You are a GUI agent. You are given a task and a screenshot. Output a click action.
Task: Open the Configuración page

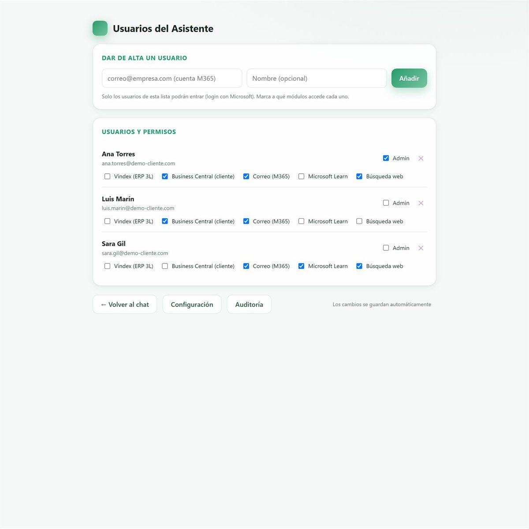coord(192,305)
